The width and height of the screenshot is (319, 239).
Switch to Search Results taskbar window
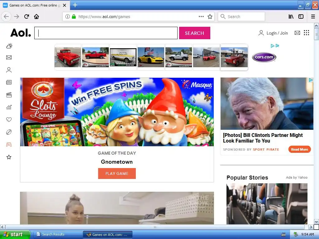(x=57, y=234)
